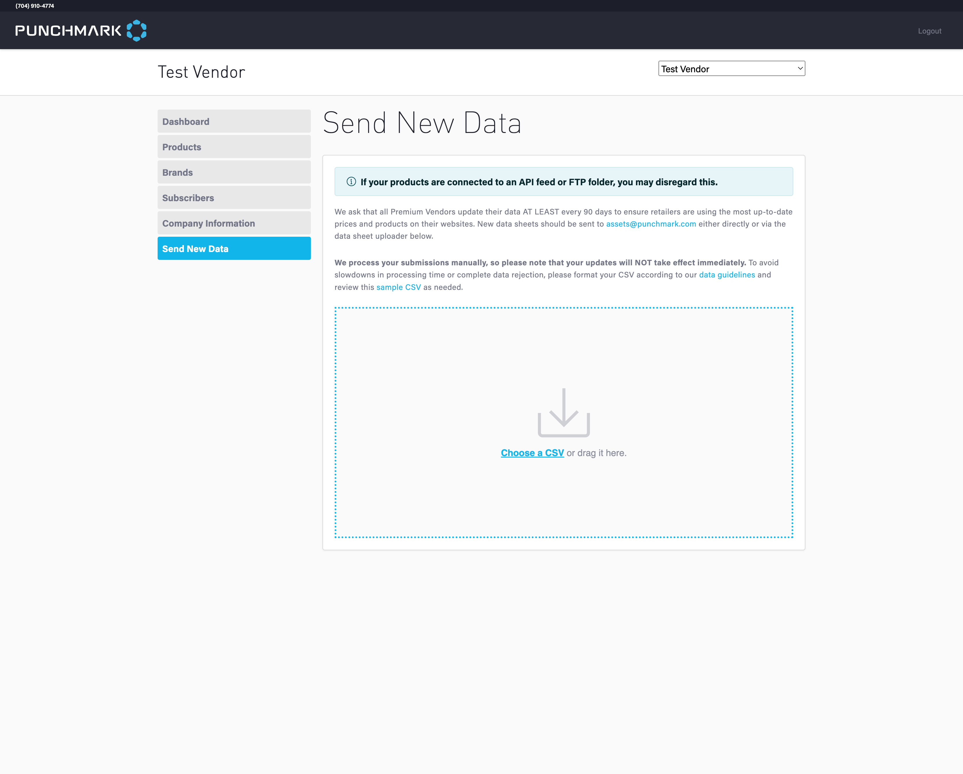Click the info circle icon in banner
The width and height of the screenshot is (963, 774).
351,182
